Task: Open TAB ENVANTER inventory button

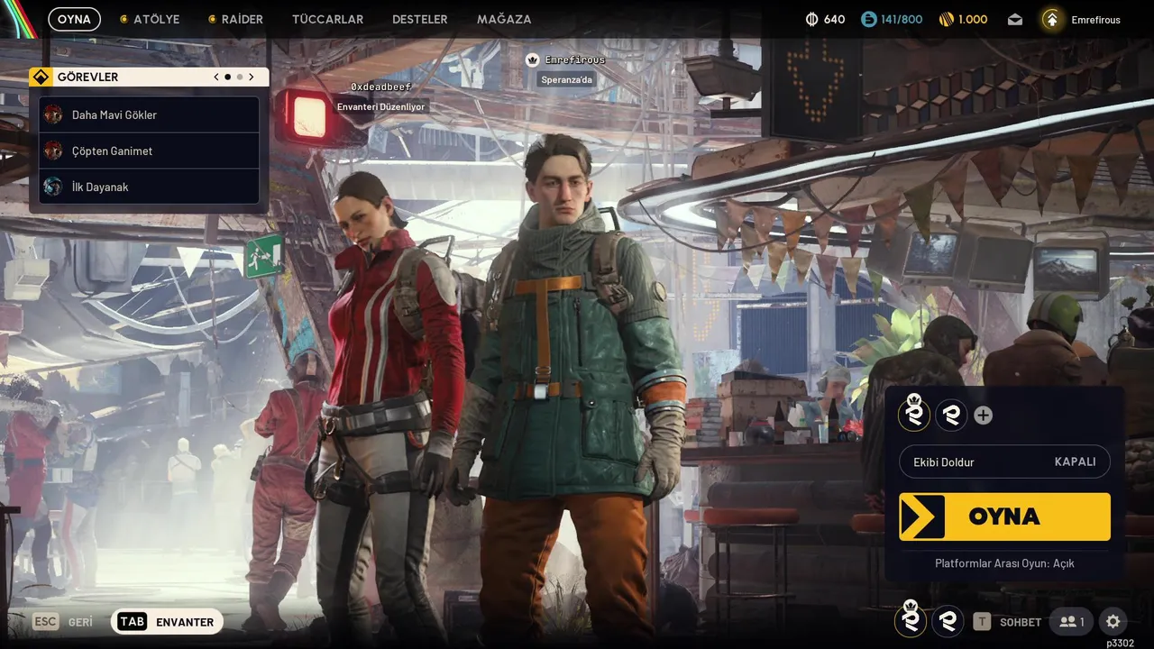Action: click(167, 622)
